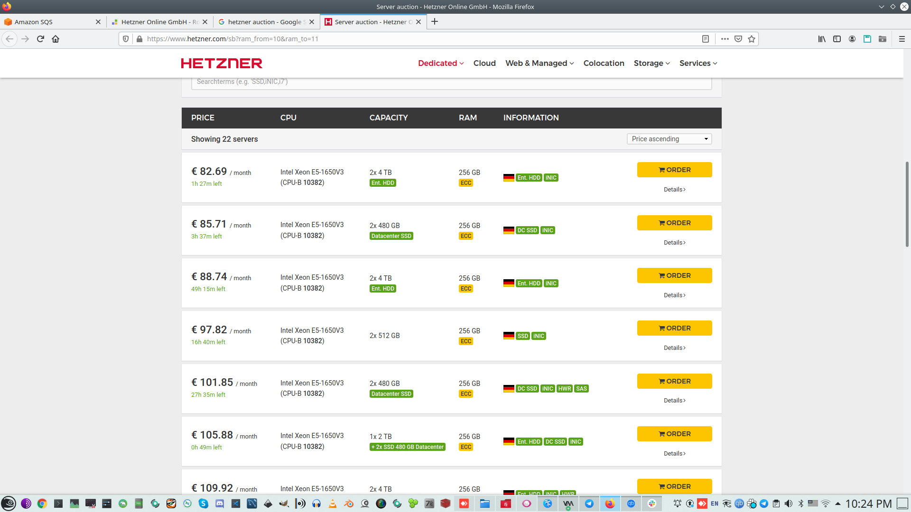Switch to hetzner auction Google tab
This screenshot has width=911, height=512.
[264, 22]
